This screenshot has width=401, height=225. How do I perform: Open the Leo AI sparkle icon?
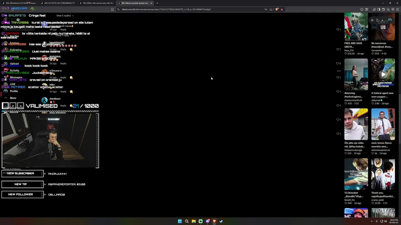(x=388, y=9)
